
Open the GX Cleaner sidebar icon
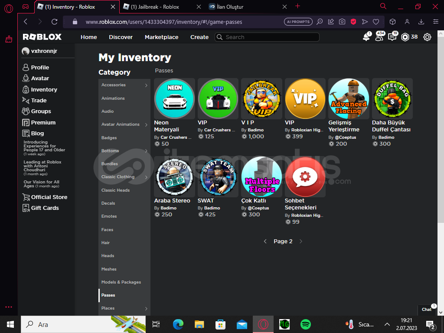(9, 39)
